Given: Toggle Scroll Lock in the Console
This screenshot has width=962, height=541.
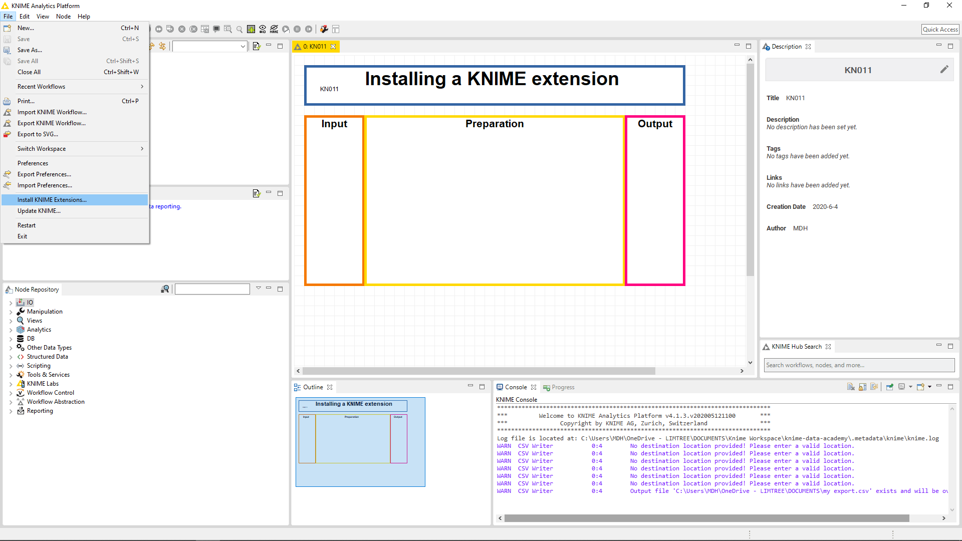Looking at the screenshot, I should tap(862, 387).
